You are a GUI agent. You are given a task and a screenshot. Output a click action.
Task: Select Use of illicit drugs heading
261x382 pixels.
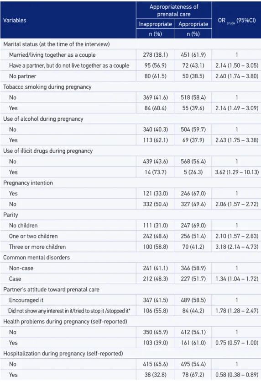(48, 151)
